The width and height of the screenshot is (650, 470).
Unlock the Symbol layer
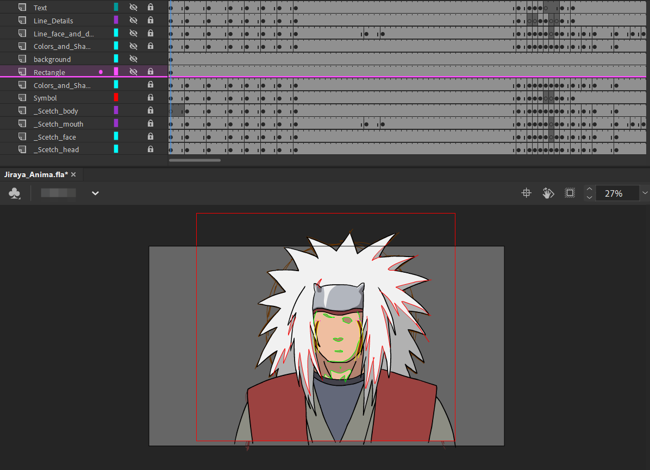pyautogui.click(x=151, y=97)
